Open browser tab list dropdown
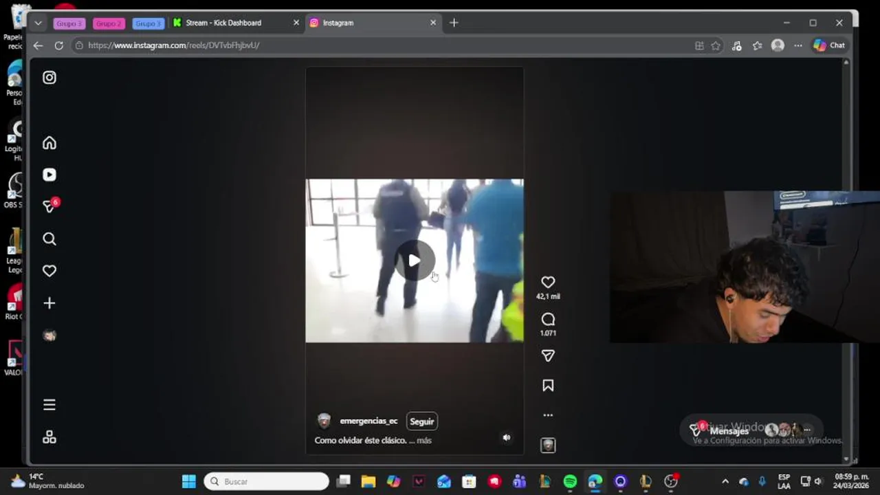880x495 pixels. click(x=38, y=23)
